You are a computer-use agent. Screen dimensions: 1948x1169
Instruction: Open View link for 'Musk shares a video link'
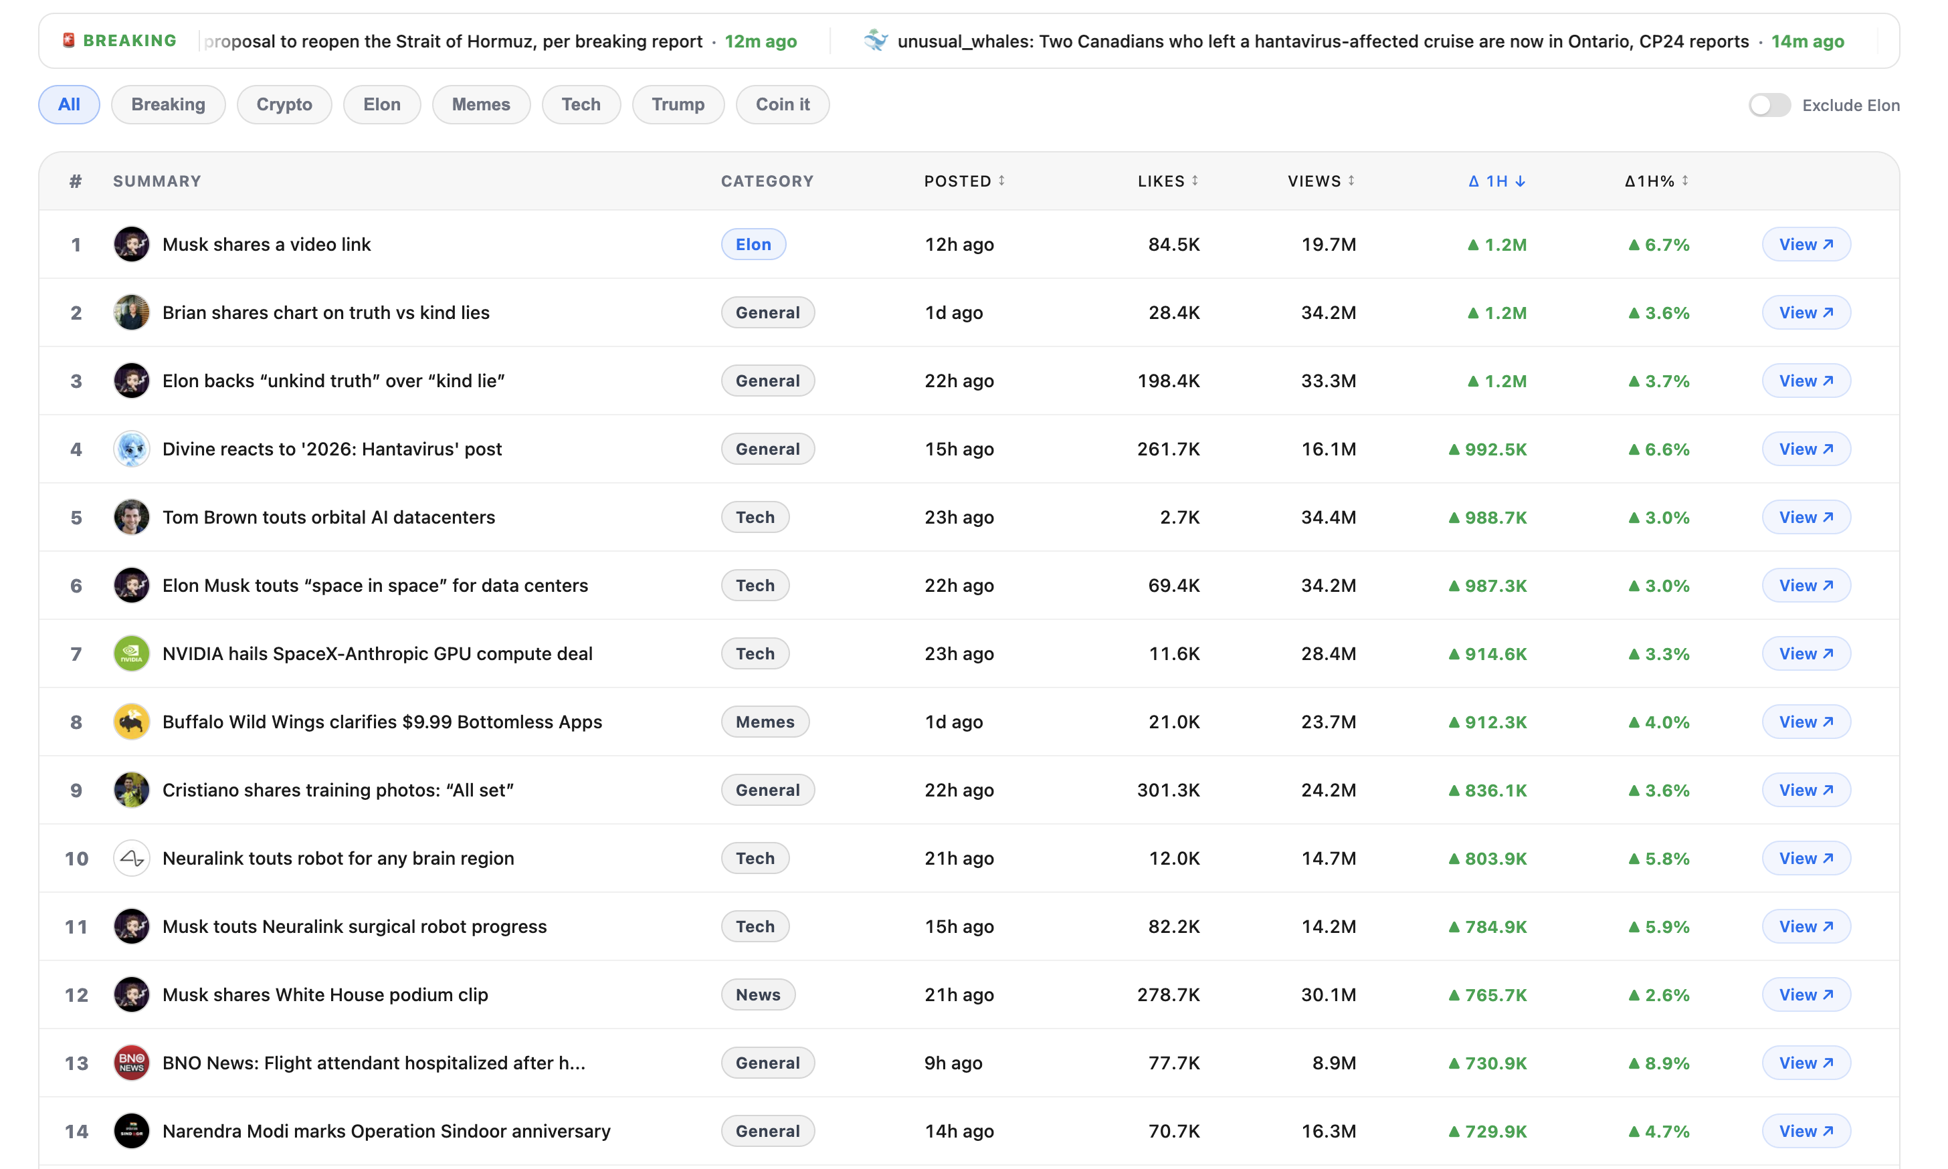[1806, 244]
